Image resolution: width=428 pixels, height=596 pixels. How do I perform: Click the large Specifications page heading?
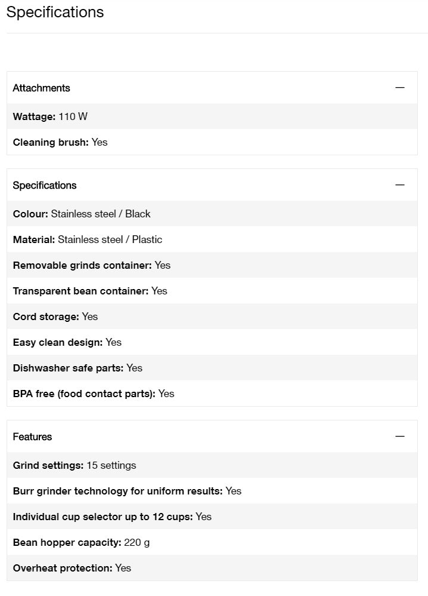[x=55, y=12]
